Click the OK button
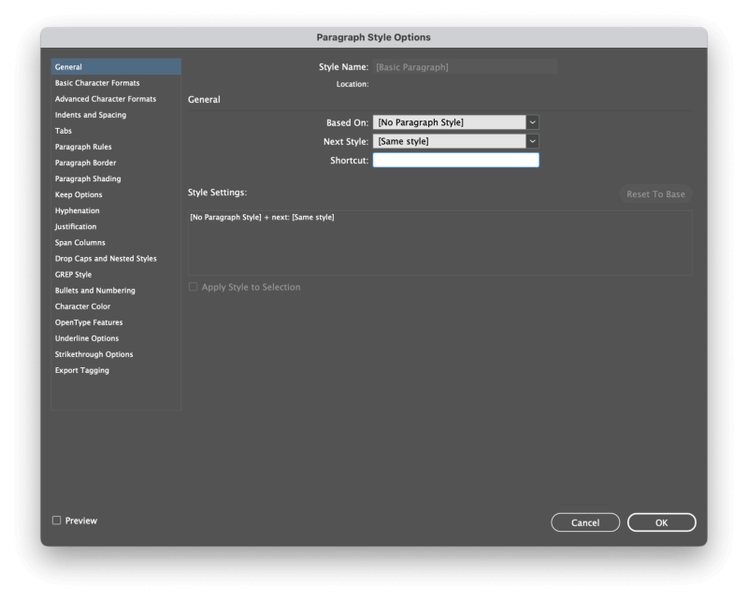This screenshot has width=748, height=600. [x=661, y=522]
